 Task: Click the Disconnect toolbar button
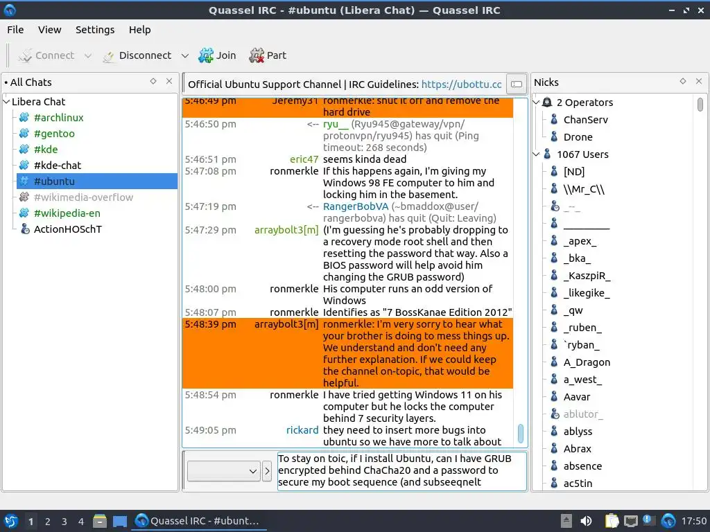(x=137, y=55)
